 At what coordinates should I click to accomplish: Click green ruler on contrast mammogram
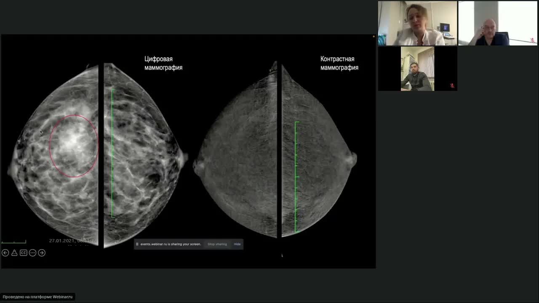click(x=296, y=177)
